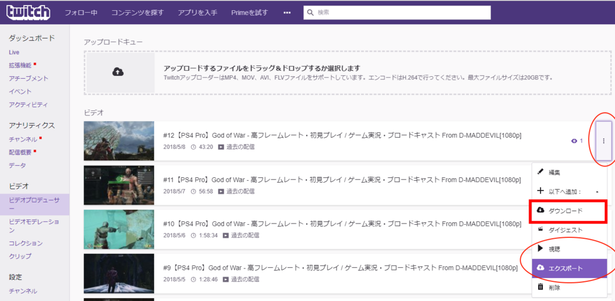Click the clock icon beside 43:20 duration
This screenshot has height=301, width=615.
tap(193, 147)
